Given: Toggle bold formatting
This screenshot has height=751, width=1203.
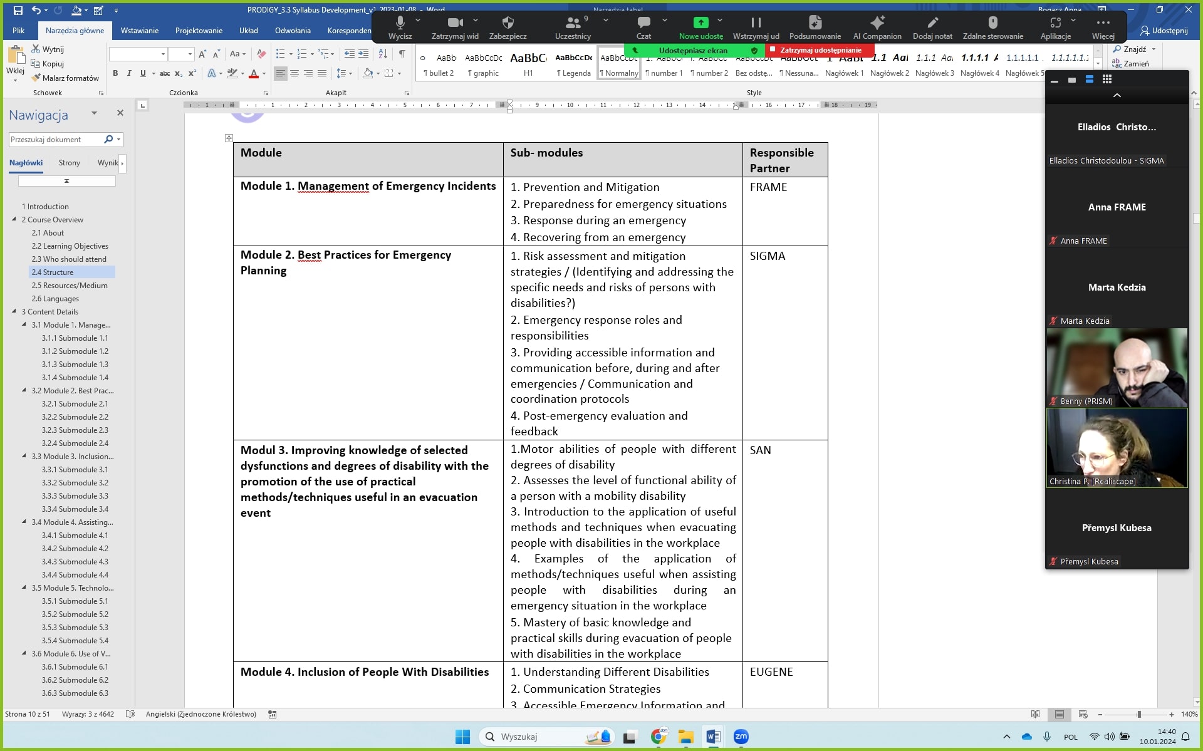Looking at the screenshot, I should click(x=115, y=73).
